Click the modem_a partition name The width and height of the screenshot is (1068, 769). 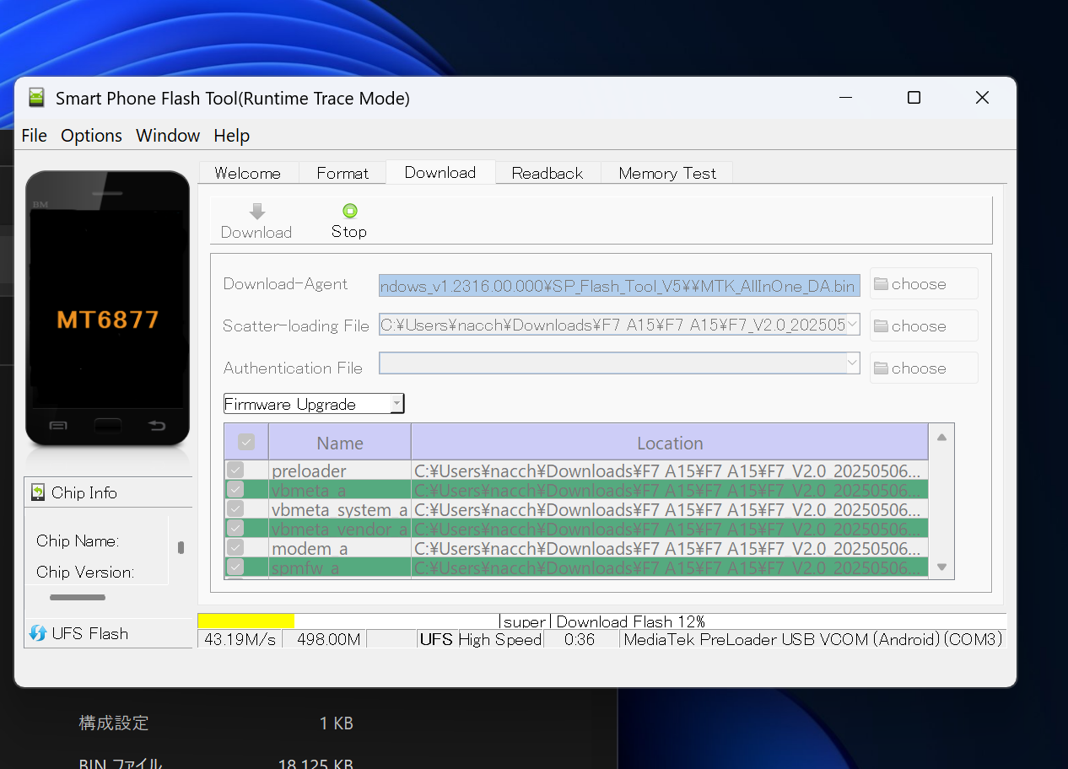pos(310,548)
